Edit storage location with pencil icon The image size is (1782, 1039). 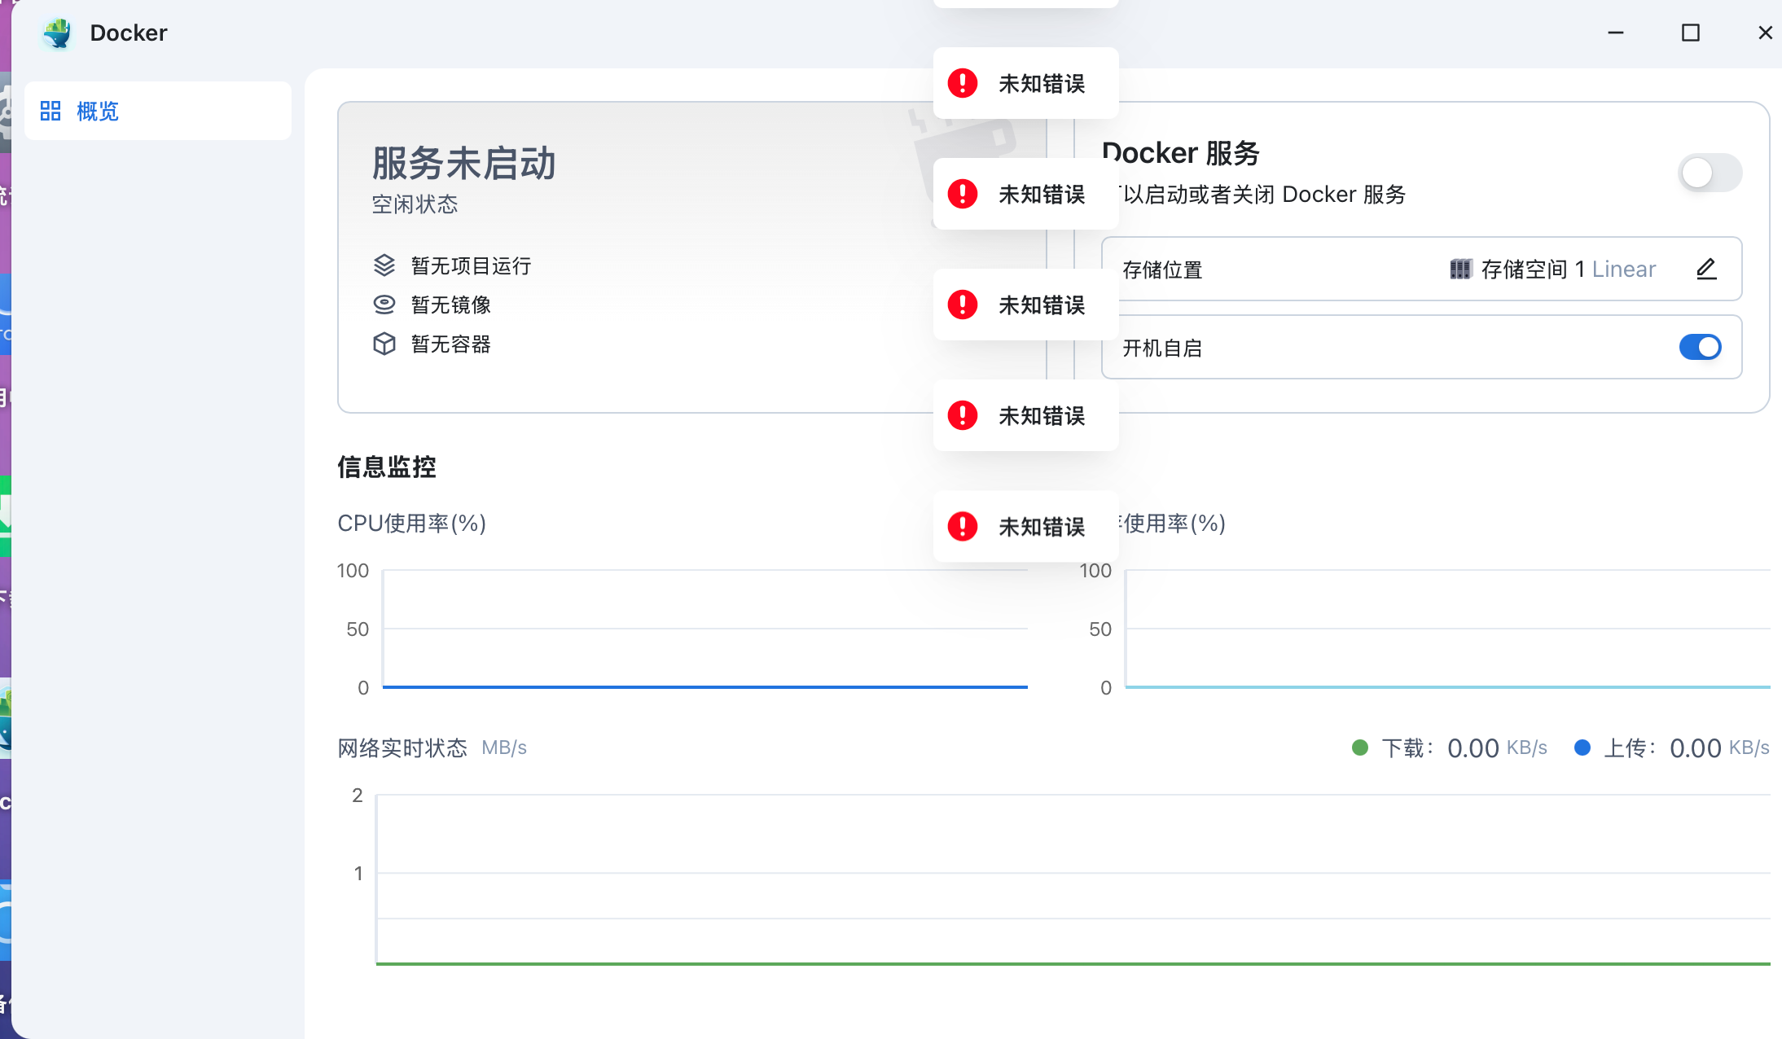pos(1706,269)
